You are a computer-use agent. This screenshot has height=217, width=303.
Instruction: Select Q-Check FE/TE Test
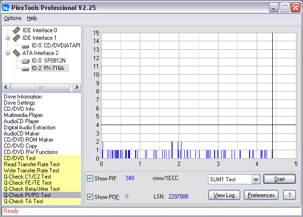(x=42, y=183)
